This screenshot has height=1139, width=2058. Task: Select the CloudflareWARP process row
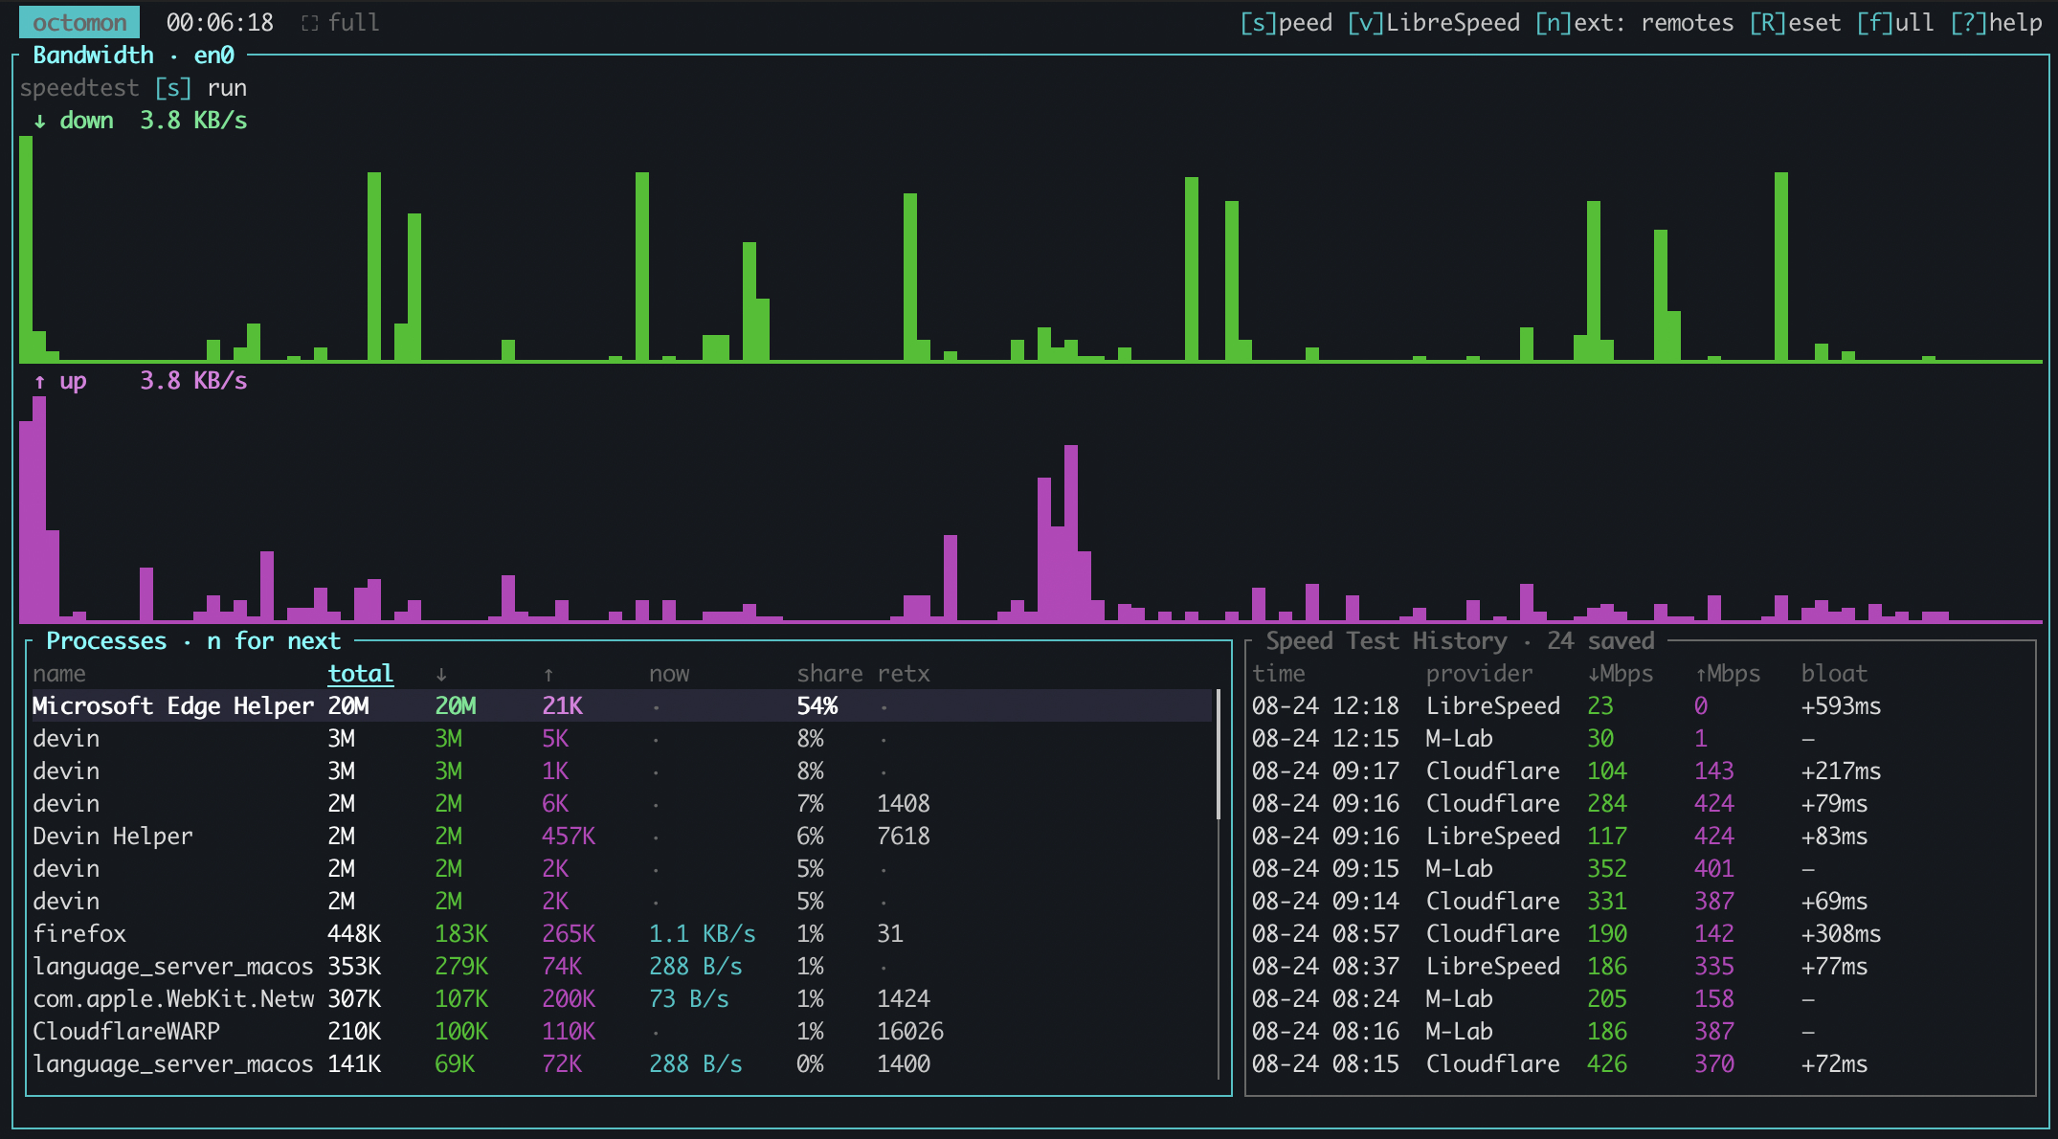622,1032
